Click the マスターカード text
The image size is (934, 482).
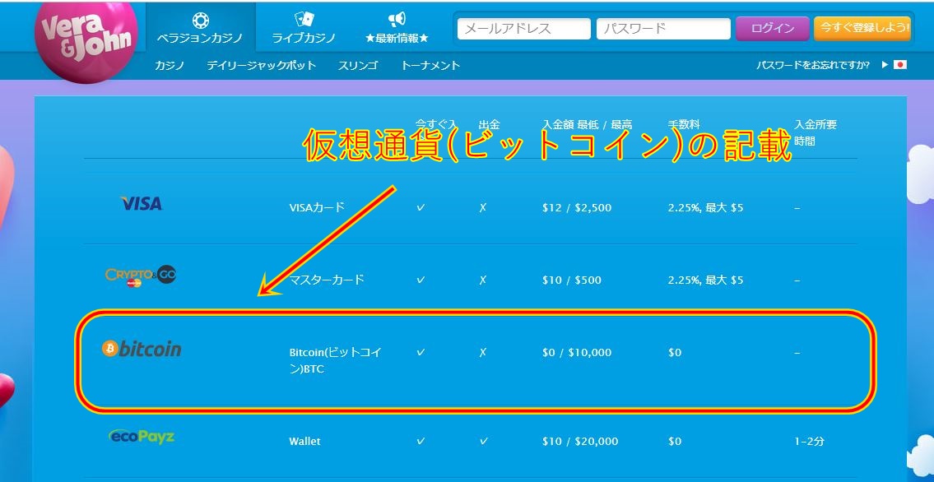[327, 280]
